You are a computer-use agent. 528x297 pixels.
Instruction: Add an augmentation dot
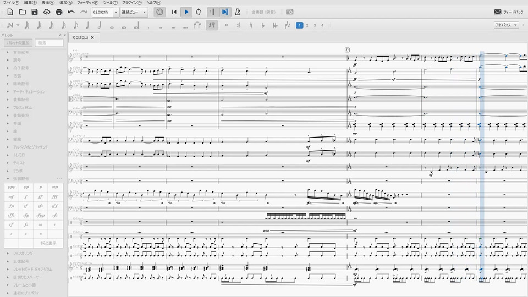[148, 27]
